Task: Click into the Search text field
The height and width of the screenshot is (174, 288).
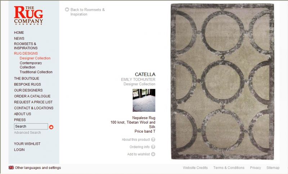Action: pyautogui.click(x=31, y=126)
